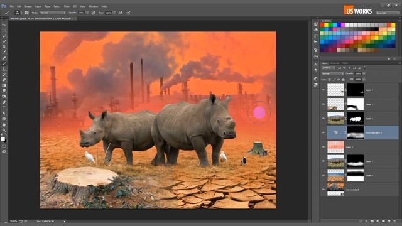Pick the red swatch in Swatches panel
The width and height of the screenshot is (402, 226).
(x=322, y=25)
